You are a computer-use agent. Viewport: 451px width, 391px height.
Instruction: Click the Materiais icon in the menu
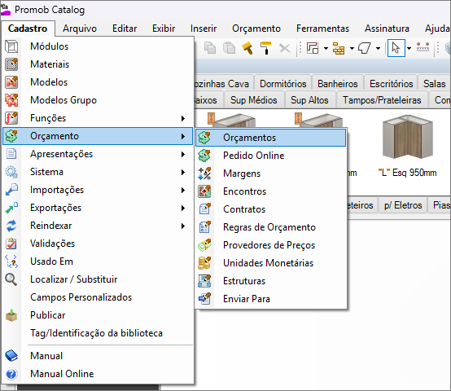tap(11, 64)
